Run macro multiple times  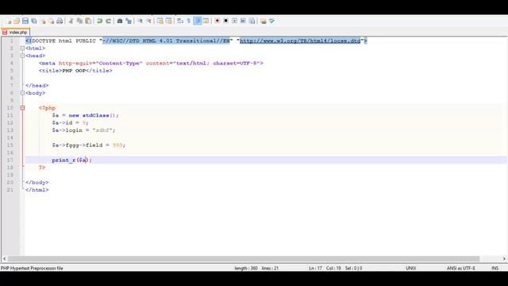point(243,21)
